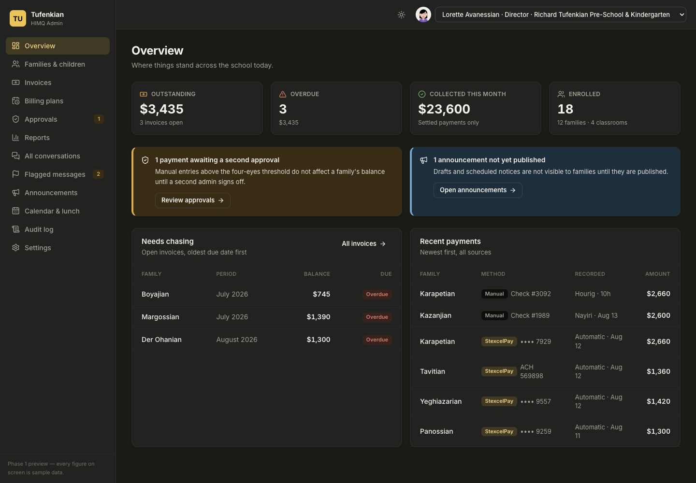Click the Settings gear icon
The height and width of the screenshot is (483, 696).
pos(15,248)
